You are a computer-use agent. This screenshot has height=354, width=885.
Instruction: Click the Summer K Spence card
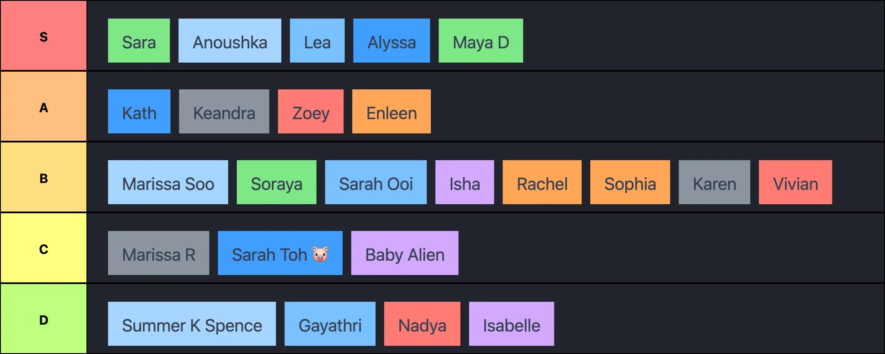point(192,324)
